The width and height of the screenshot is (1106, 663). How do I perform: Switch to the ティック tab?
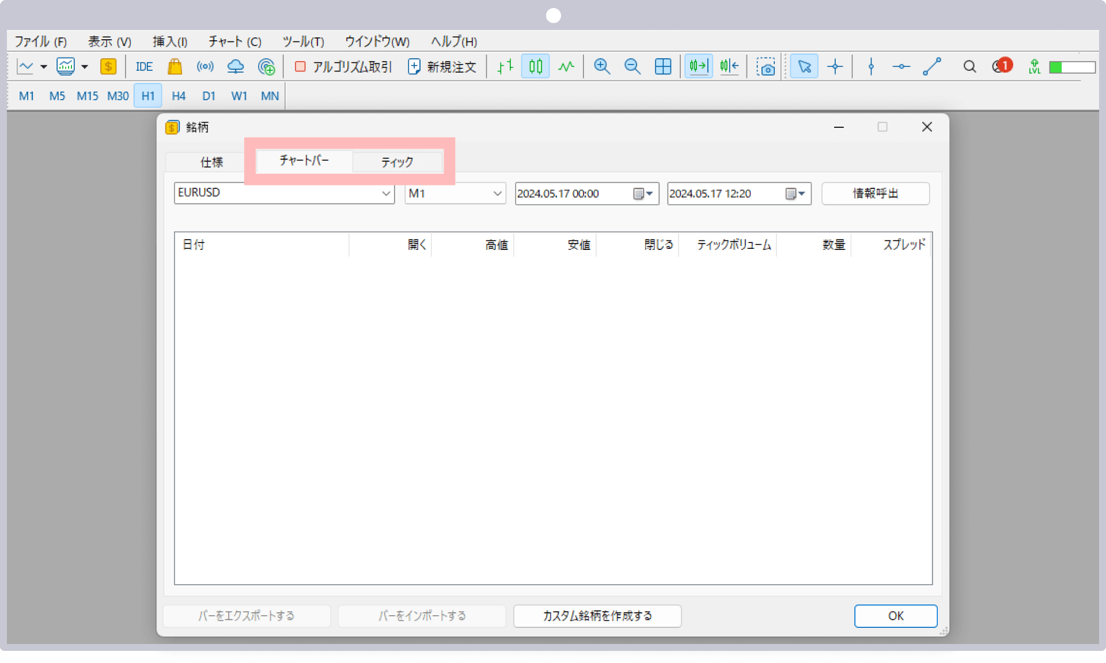[x=397, y=162]
